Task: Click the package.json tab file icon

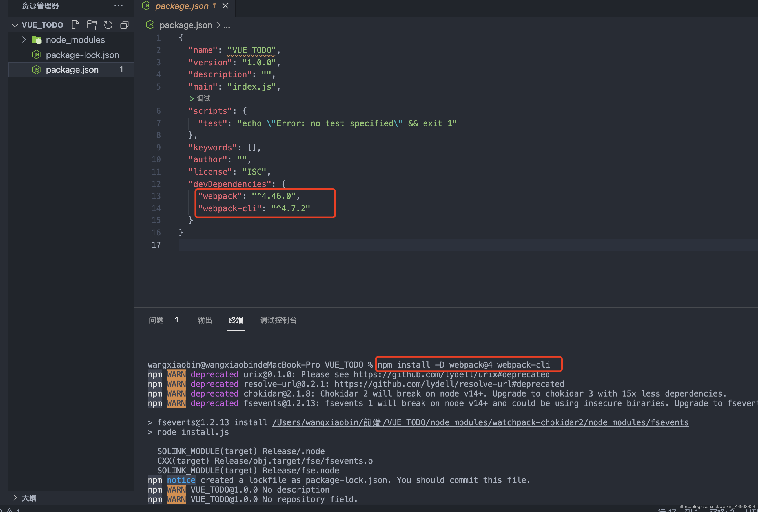Action: point(147,6)
